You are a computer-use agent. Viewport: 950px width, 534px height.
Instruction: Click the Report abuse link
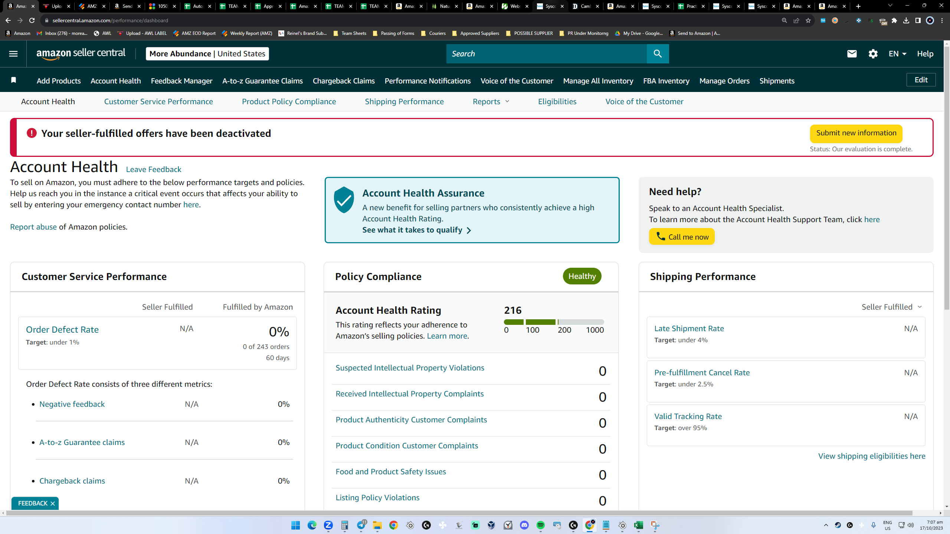click(x=33, y=227)
